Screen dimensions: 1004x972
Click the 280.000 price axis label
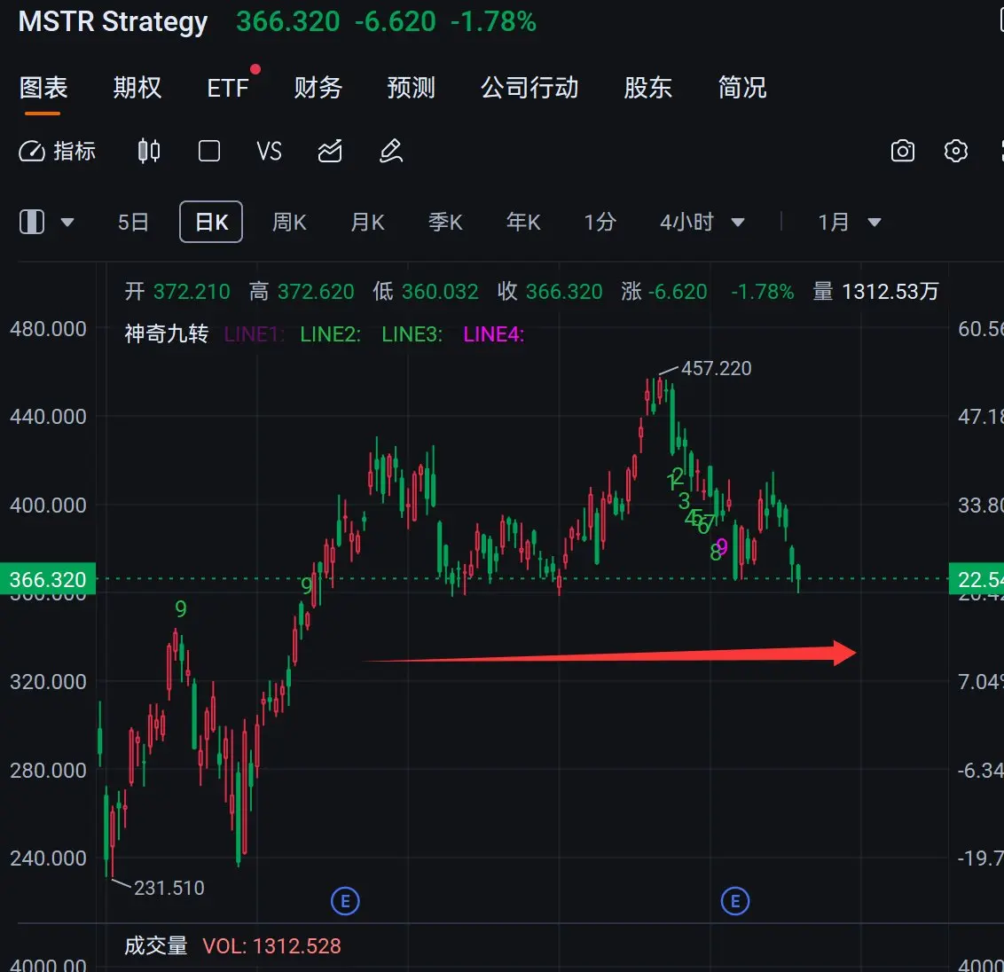pyautogui.click(x=48, y=771)
